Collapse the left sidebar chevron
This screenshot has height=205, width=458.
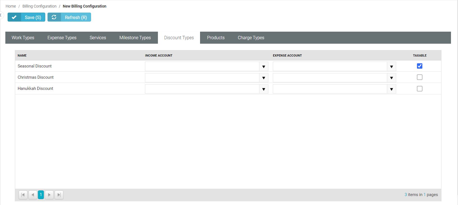1,15
